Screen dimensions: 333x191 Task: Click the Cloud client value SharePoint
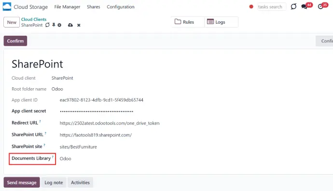[62, 78]
